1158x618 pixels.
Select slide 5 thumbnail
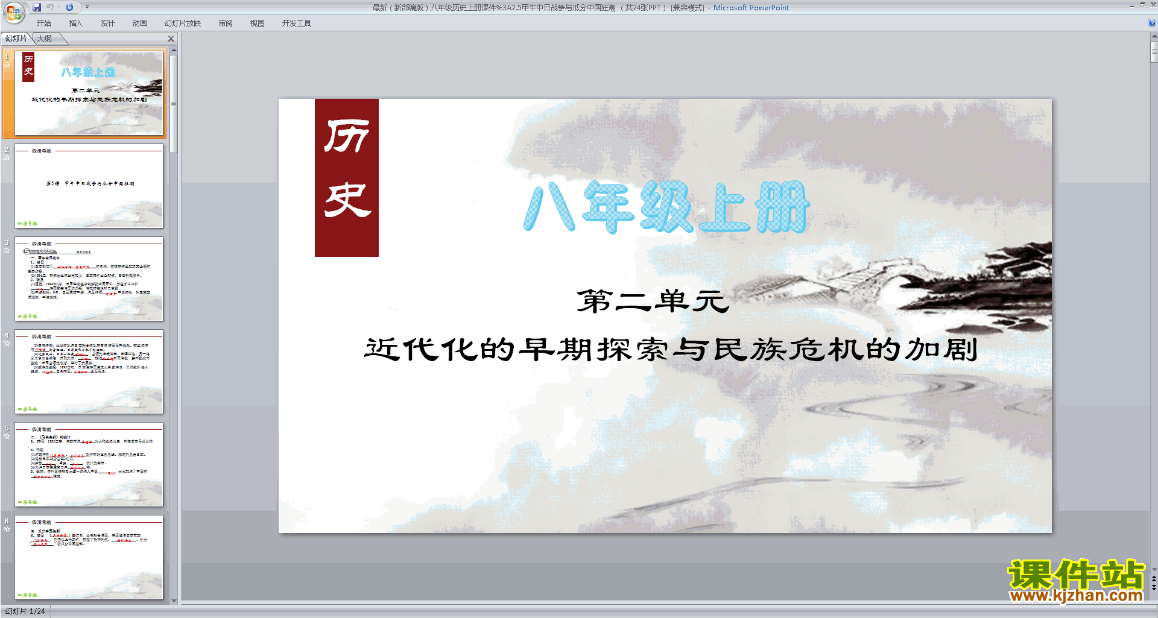click(x=89, y=464)
